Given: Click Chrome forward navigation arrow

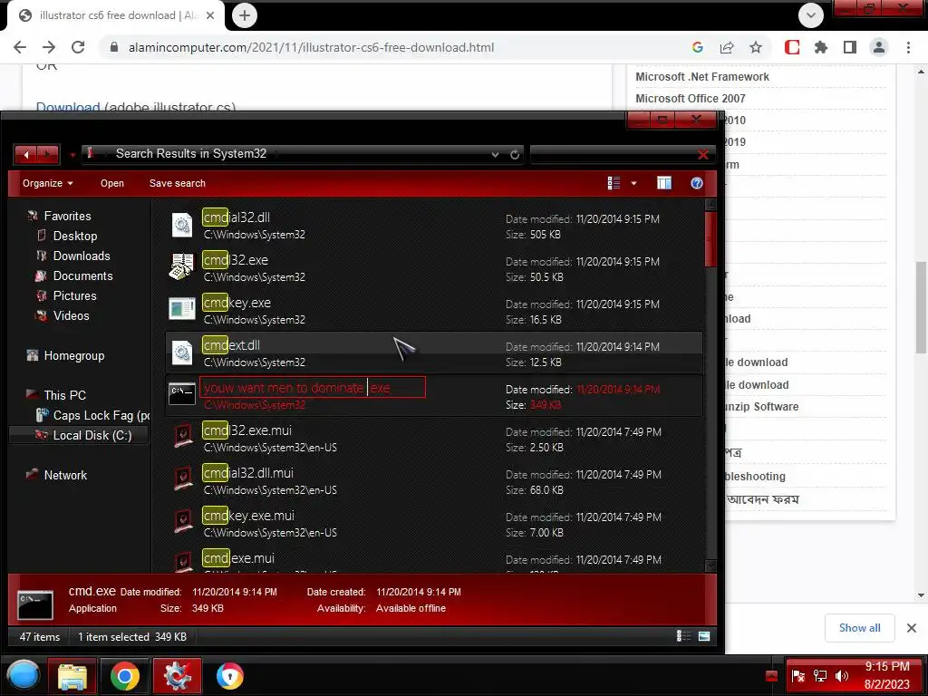Looking at the screenshot, I should [49, 47].
